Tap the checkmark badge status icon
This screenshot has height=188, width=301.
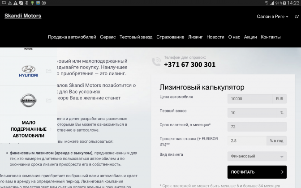[21, 3]
